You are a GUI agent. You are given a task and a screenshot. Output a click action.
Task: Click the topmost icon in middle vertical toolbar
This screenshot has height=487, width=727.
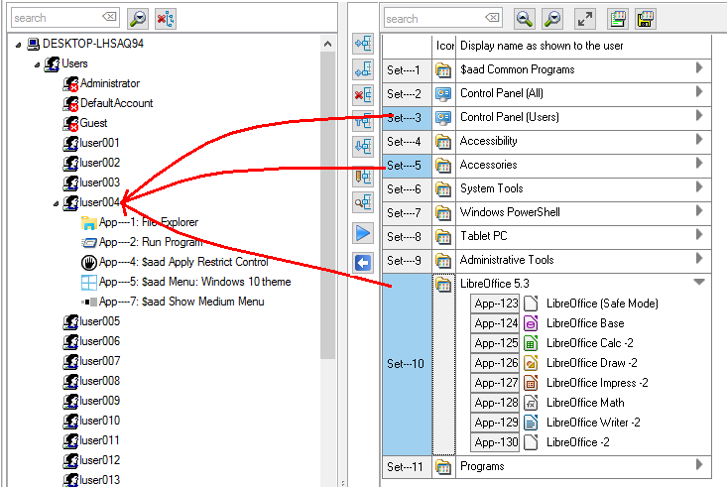click(x=363, y=46)
